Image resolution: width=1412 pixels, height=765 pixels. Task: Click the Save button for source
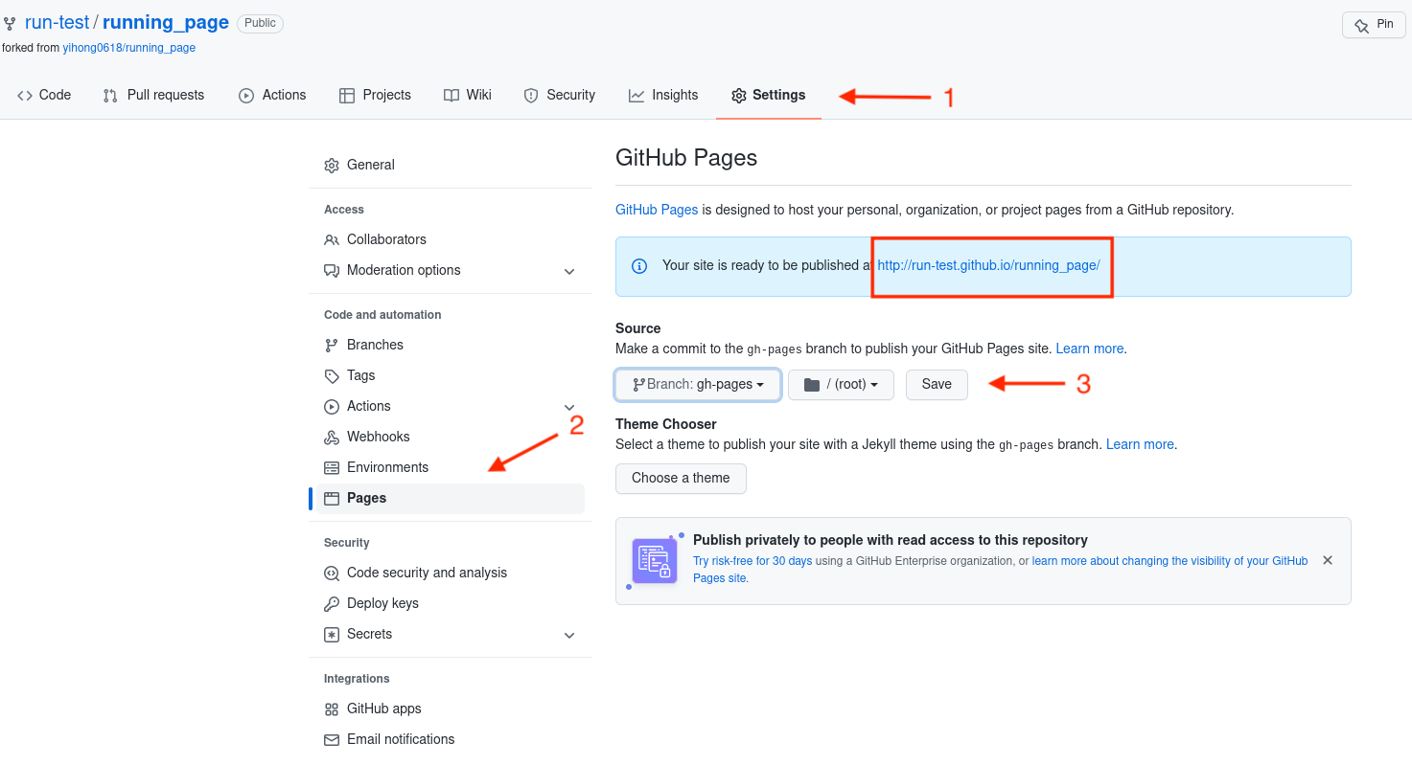pyautogui.click(x=937, y=385)
